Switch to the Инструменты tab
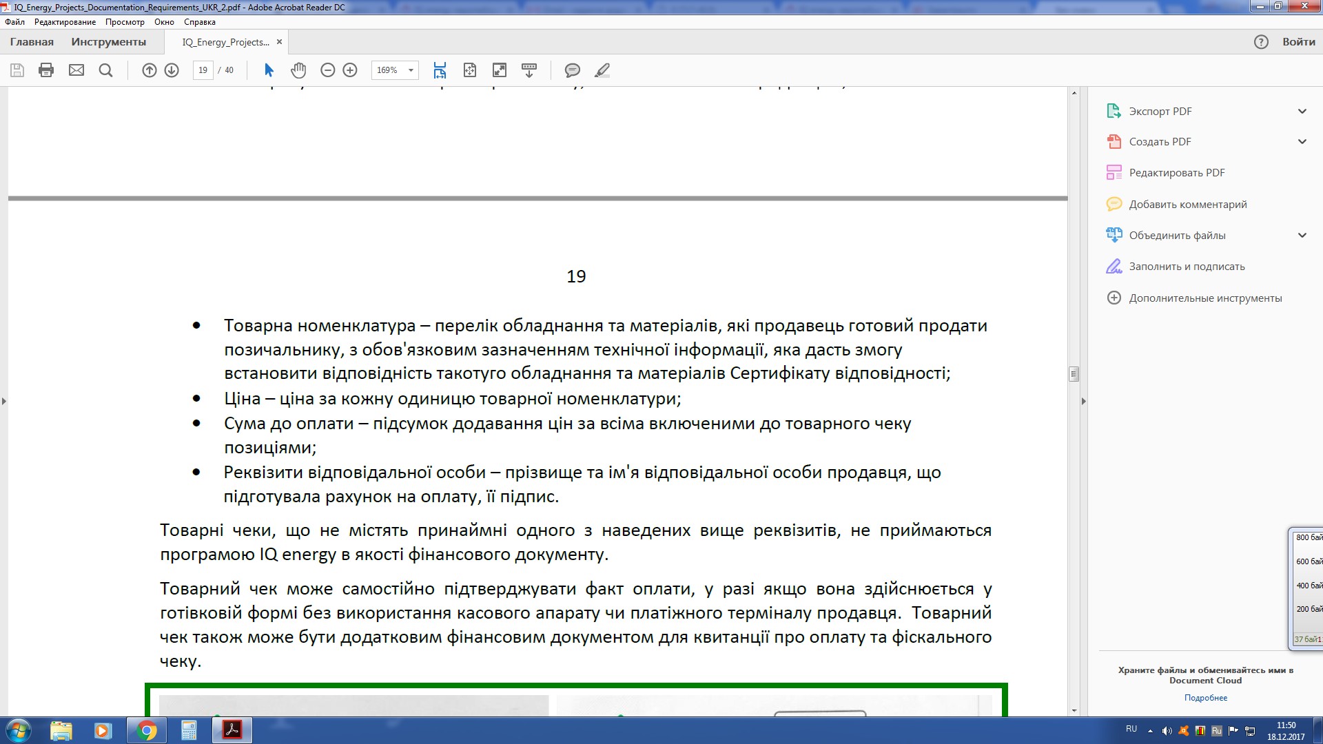This screenshot has width=1323, height=744. 109,42
